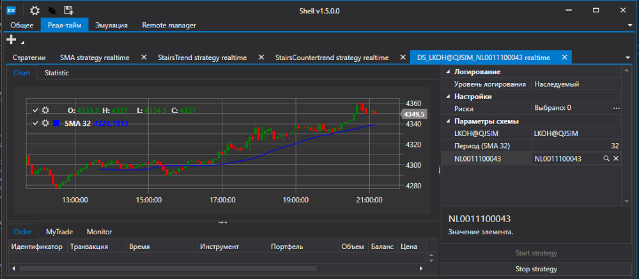
Task: Open Риски selection with ellipsis button
Action: [x=617, y=109]
